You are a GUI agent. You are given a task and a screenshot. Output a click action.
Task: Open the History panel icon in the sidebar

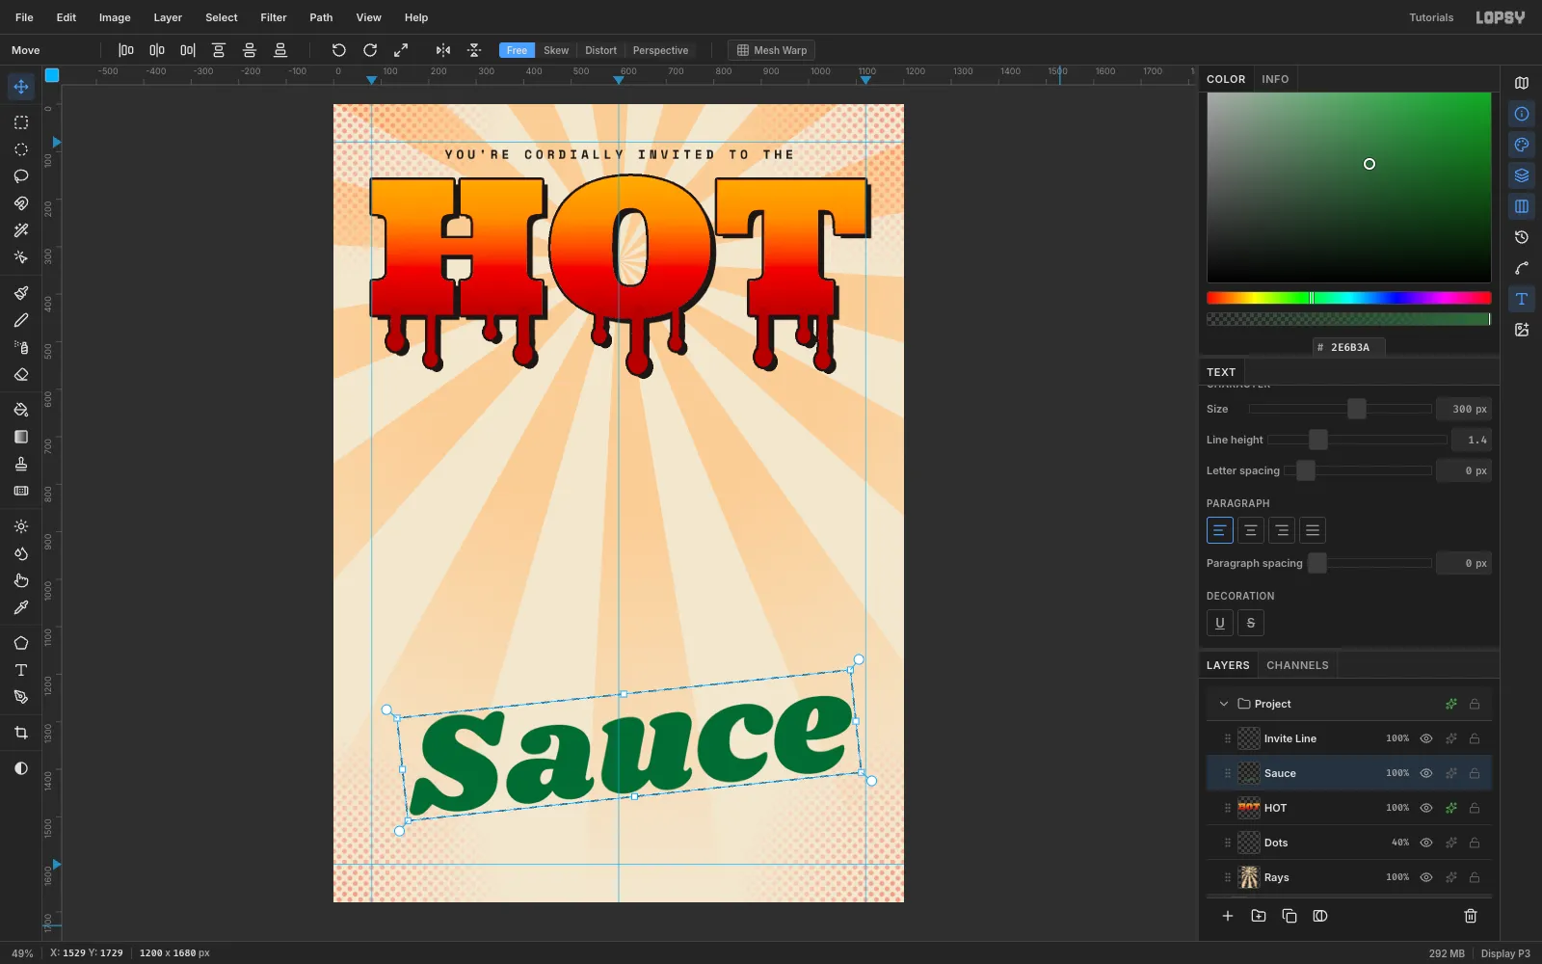[1522, 237]
